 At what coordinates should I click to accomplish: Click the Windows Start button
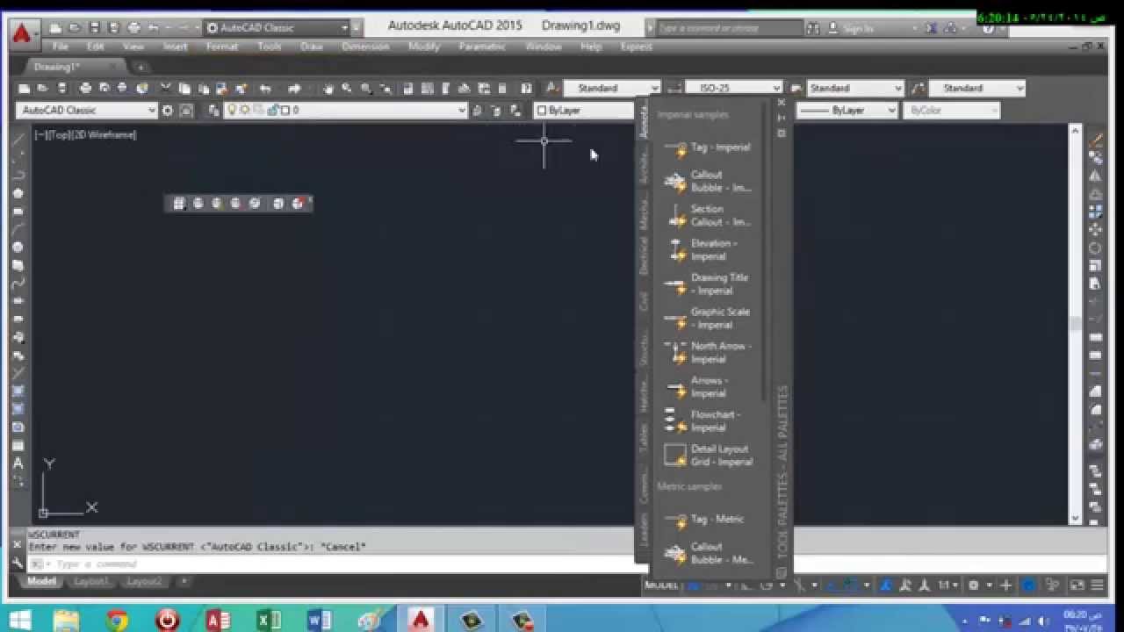tap(19, 620)
